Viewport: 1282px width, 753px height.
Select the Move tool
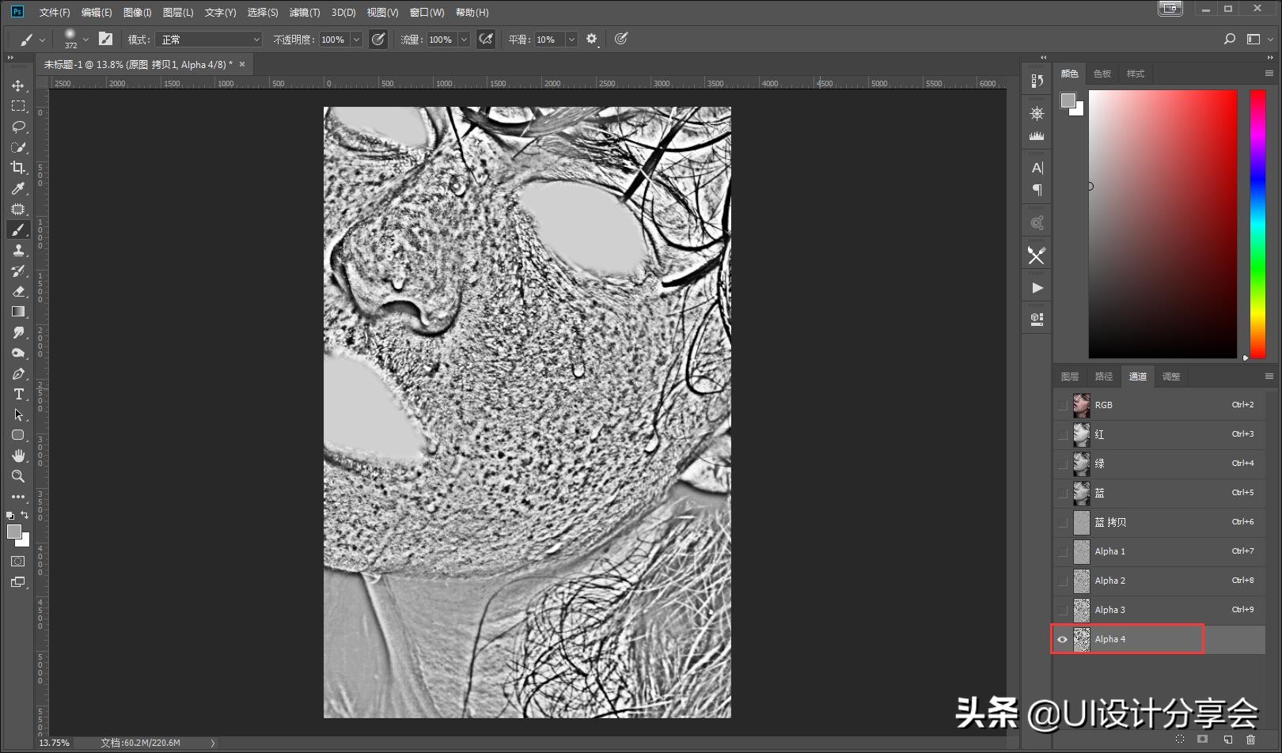[x=18, y=85]
